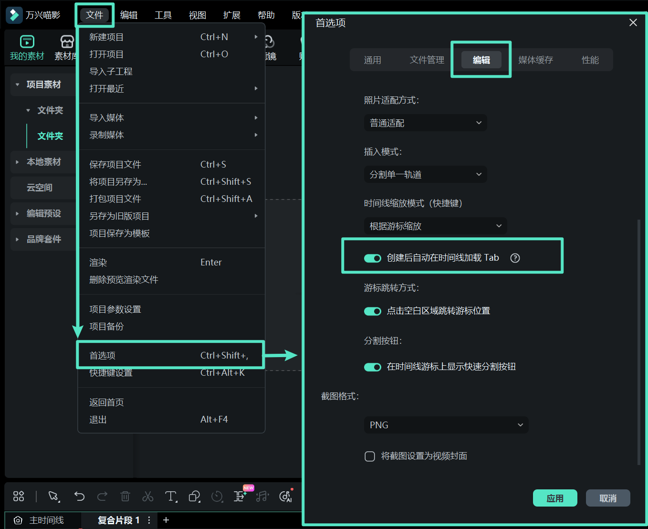The image size is (648, 529).
Task: Open the 帮助 menu in menu bar
Action: point(266,15)
